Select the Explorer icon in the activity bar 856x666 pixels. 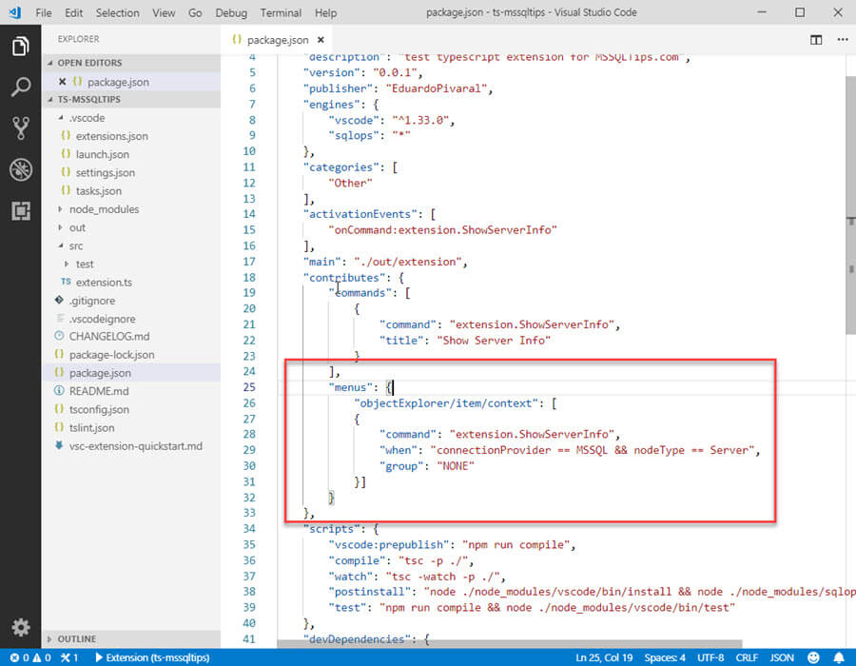point(21,45)
